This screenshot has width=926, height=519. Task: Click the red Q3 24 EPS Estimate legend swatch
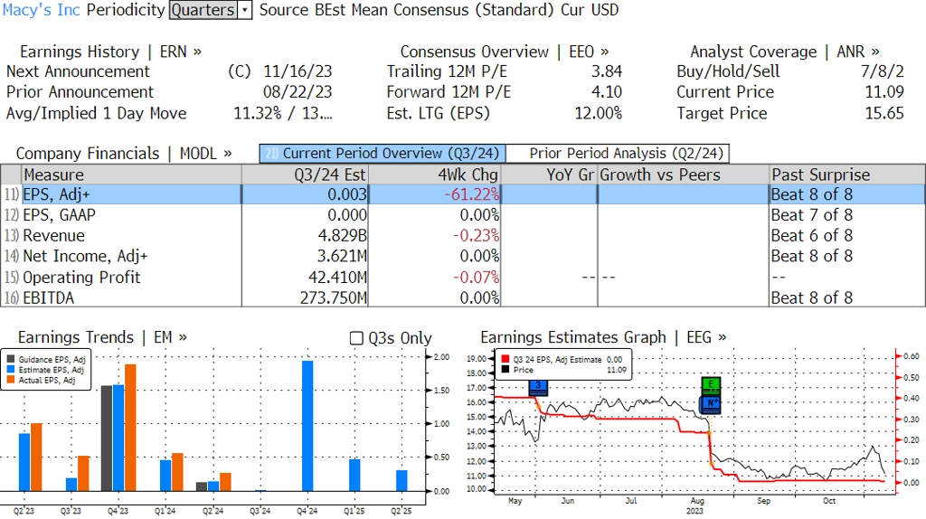pos(505,359)
